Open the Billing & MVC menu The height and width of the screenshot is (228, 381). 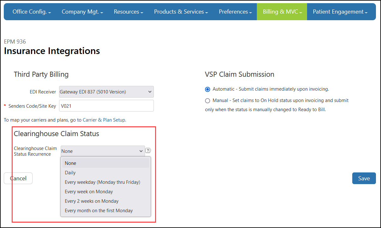(282, 12)
